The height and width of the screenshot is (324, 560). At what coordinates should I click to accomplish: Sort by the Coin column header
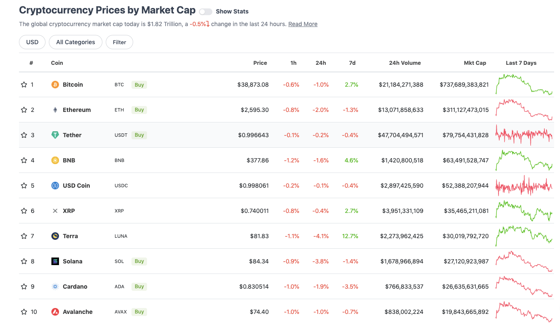57,63
